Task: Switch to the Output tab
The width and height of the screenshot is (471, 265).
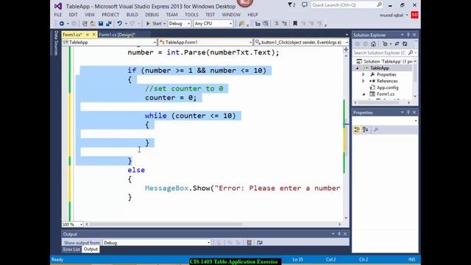Action: coord(91,250)
